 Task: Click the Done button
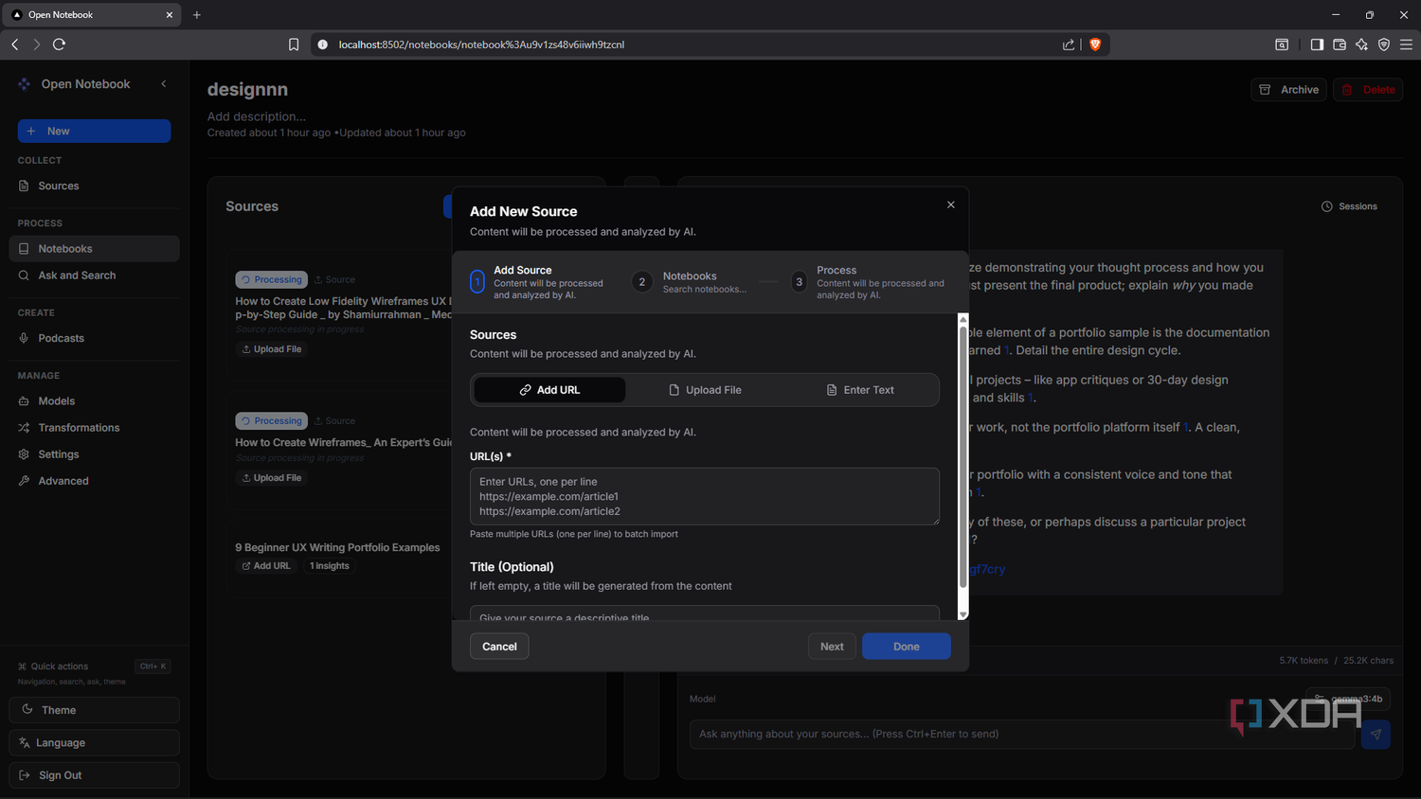[x=907, y=647]
